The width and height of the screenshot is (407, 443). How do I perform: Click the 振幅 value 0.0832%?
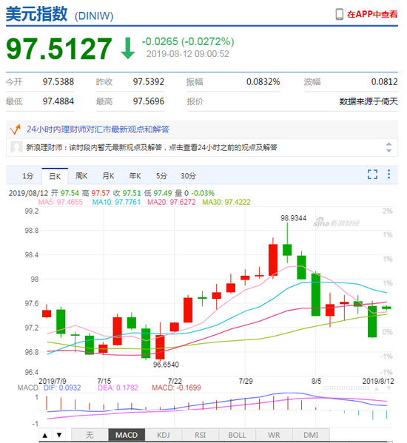(x=263, y=82)
